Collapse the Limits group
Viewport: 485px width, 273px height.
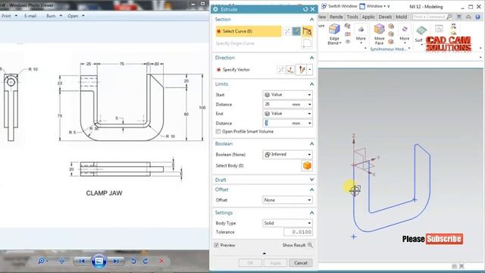point(311,84)
